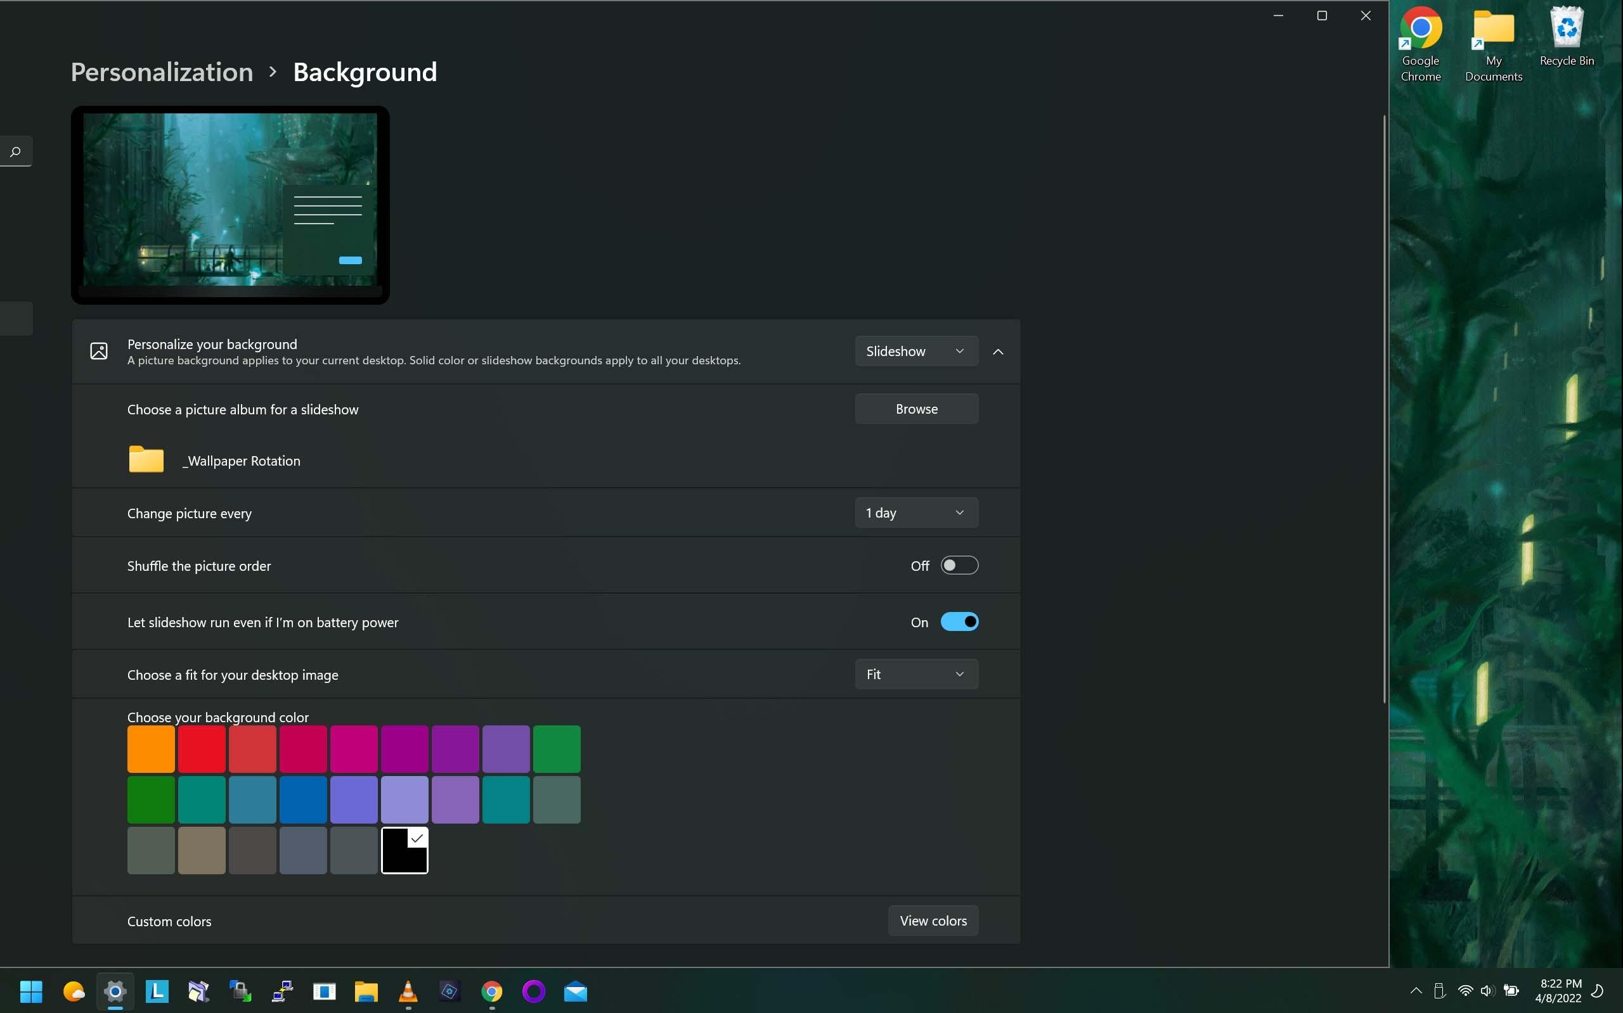Toggle Shuffle the picture order switch
Screen dimensions: 1623x1013
click(959, 566)
